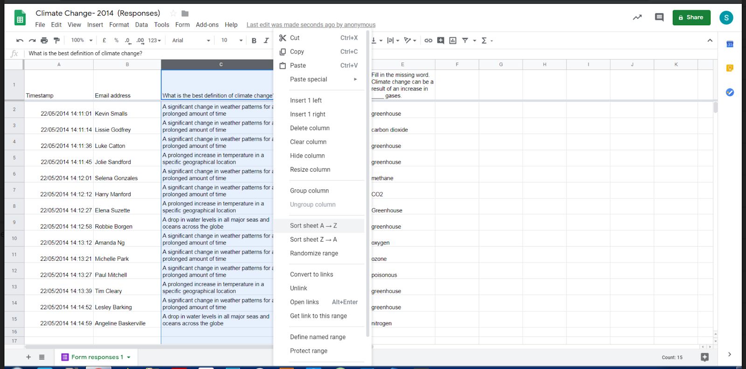
Task: Open the Form menu
Action: (182, 25)
